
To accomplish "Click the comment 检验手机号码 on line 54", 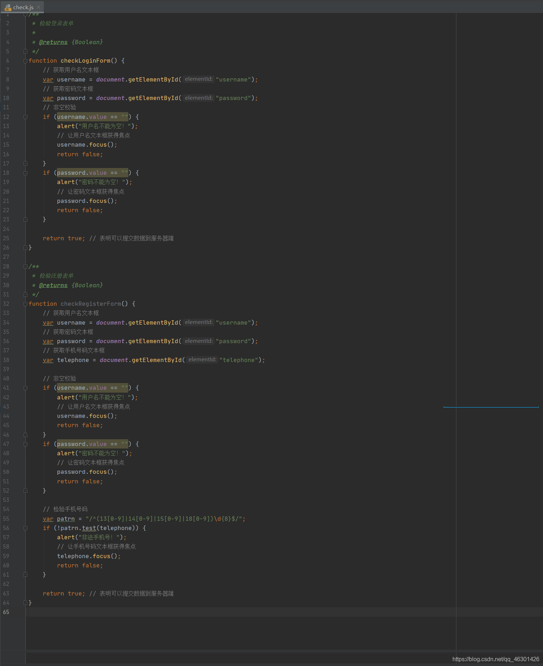I will tap(65, 509).
